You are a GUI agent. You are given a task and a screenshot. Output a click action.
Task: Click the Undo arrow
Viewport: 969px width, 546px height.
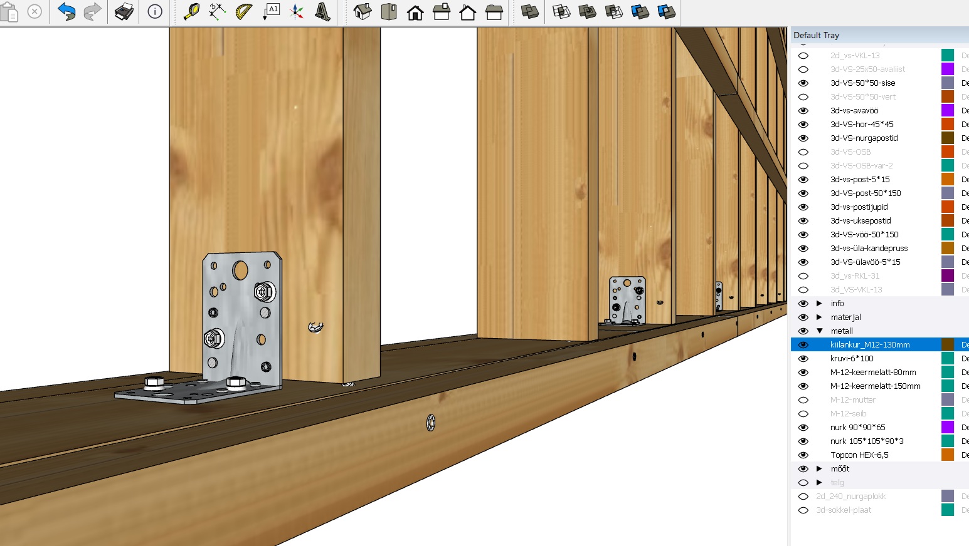pos(66,11)
